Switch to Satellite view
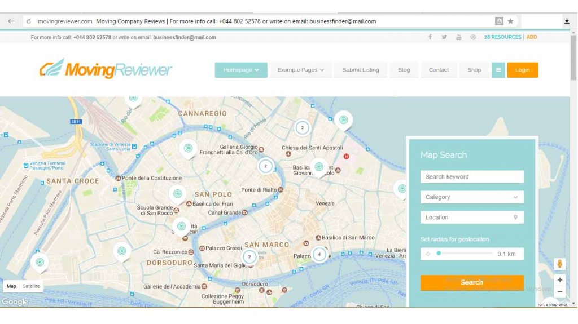The width and height of the screenshot is (578, 324). point(31,286)
